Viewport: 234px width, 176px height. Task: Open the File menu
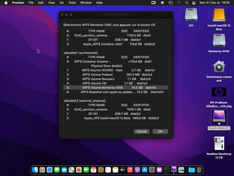(x=31, y=3)
